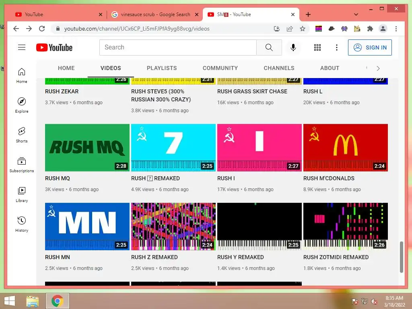
Task: Click the blue MN thumbnail
Action: pyautogui.click(x=87, y=227)
